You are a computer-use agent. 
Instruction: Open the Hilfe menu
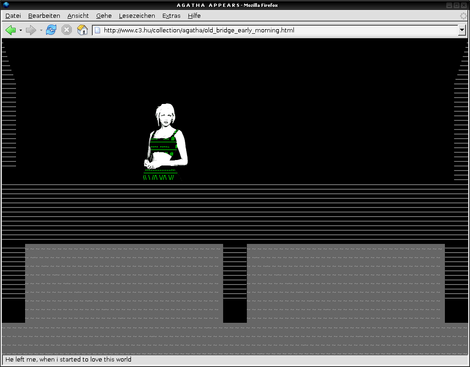pos(194,16)
